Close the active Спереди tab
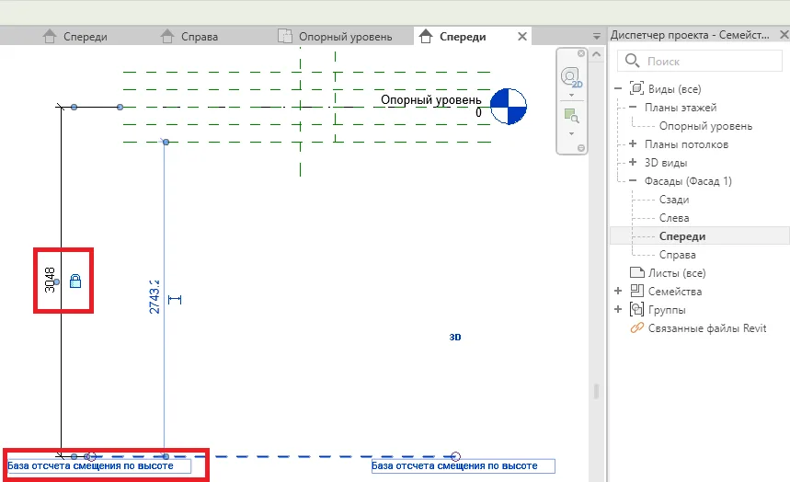The image size is (790, 482). 522,37
